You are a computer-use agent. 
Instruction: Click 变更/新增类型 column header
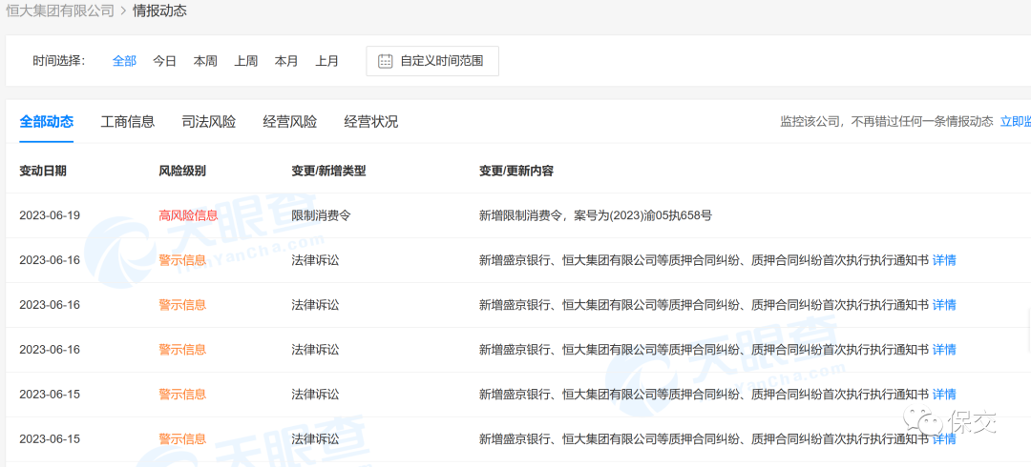tap(328, 171)
